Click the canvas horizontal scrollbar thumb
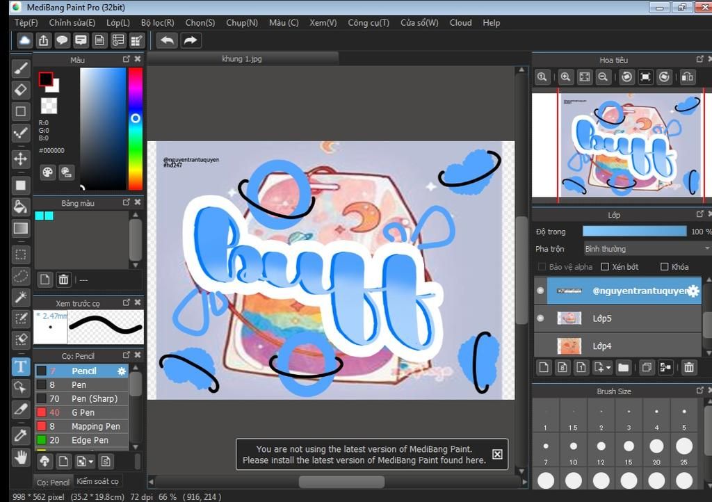Image resolution: width=712 pixels, height=502 pixels. [341, 482]
